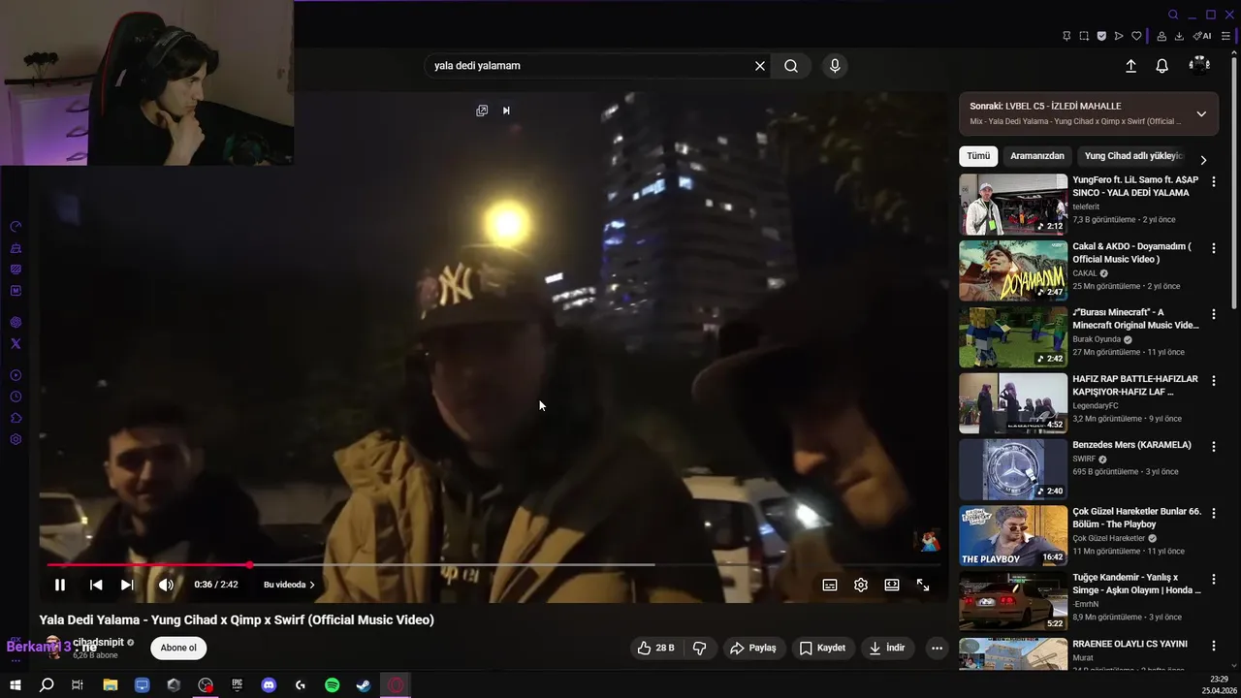Screen dimensions: 1241x698
Task: Open the cihadsnipit channel link
Action: pos(98,643)
